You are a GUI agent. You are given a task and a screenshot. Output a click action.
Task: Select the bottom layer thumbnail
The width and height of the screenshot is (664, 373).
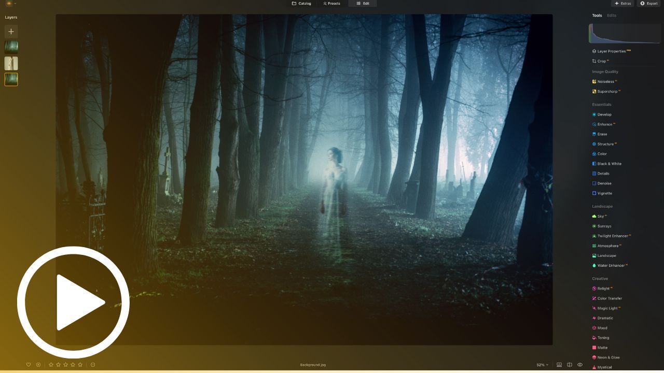pyautogui.click(x=11, y=79)
